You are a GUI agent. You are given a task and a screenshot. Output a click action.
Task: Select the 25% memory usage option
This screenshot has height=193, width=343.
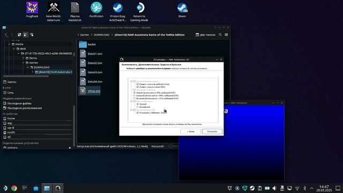click(135, 93)
